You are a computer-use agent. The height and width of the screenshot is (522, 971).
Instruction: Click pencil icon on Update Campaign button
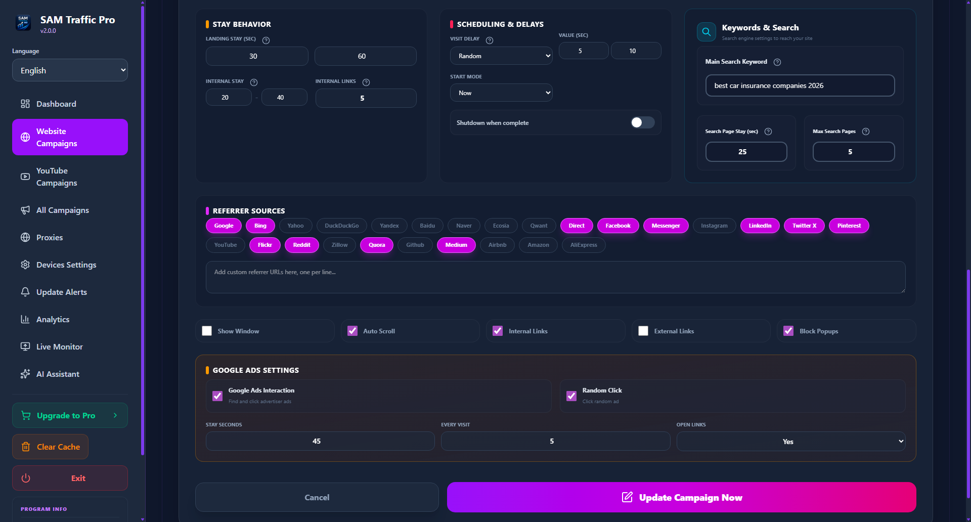(627, 497)
